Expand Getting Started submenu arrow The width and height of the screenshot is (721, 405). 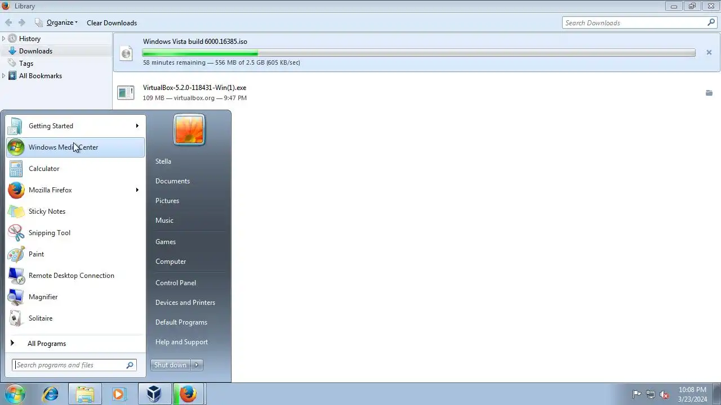click(137, 126)
